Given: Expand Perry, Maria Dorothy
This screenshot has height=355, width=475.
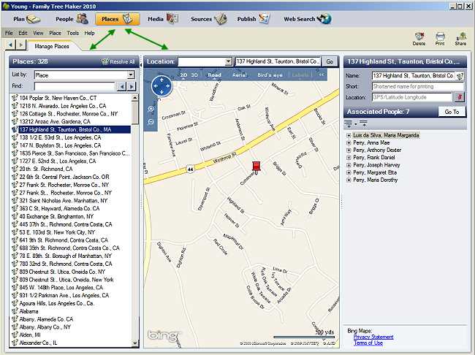Looking at the screenshot, I should [349, 180].
